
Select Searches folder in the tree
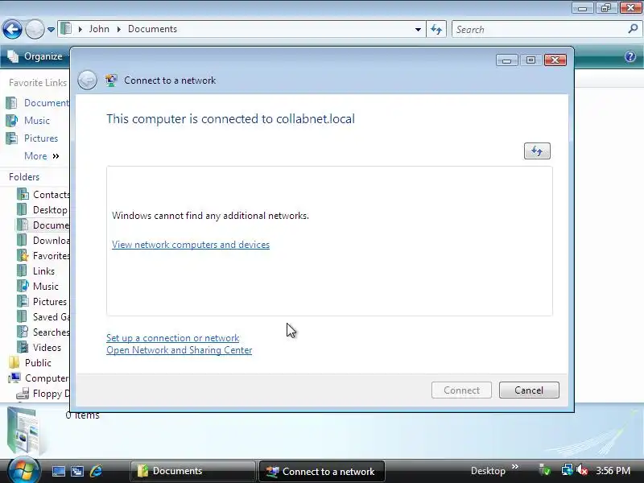[43, 332]
